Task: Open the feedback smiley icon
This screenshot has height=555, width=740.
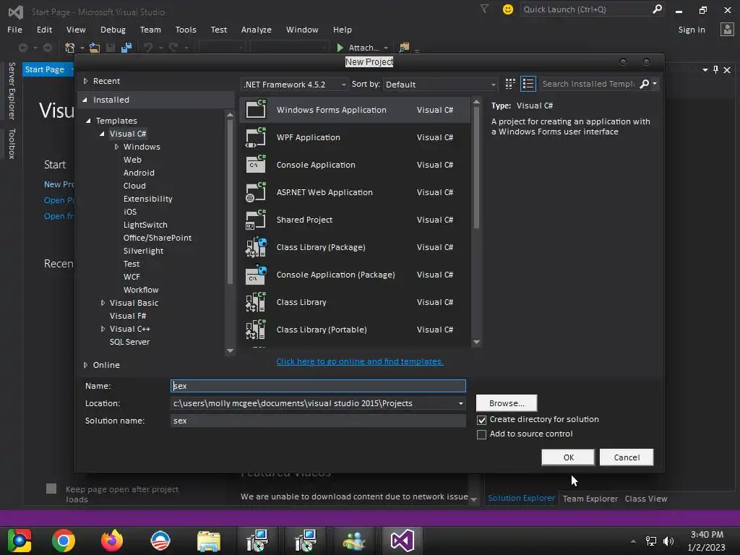Action: 508,9
